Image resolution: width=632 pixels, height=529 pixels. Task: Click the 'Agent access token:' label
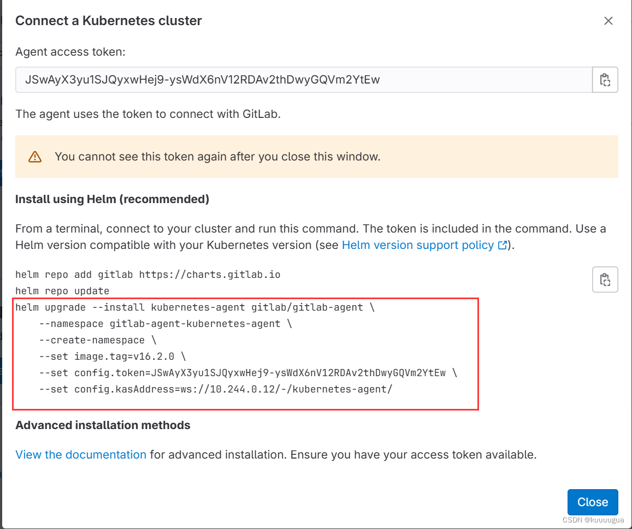[70, 52]
